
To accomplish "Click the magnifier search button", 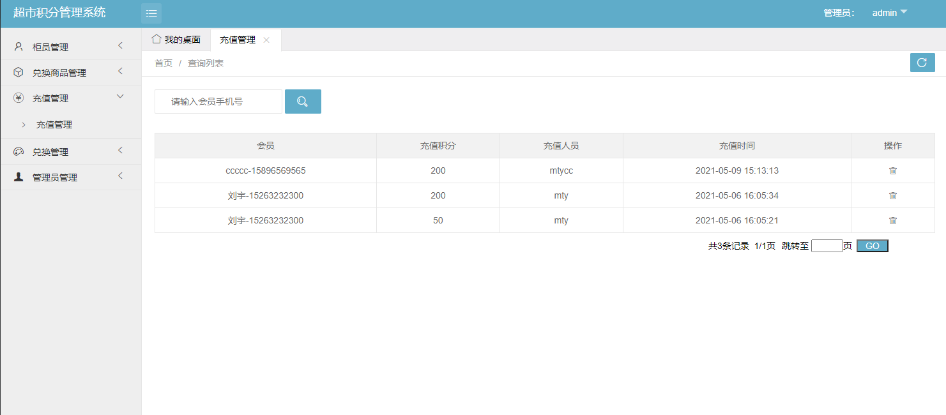I will (x=303, y=102).
